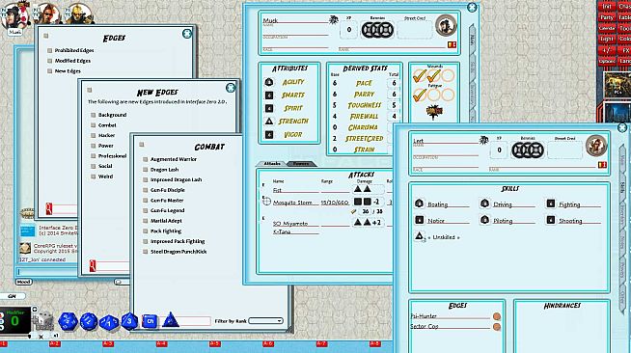Switch to Powers tab on Muck sheet
This screenshot has width=631, height=353.
click(x=301, y=164)
